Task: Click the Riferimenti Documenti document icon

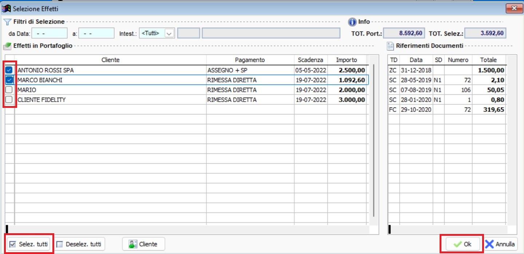Action: pos(390,46)
